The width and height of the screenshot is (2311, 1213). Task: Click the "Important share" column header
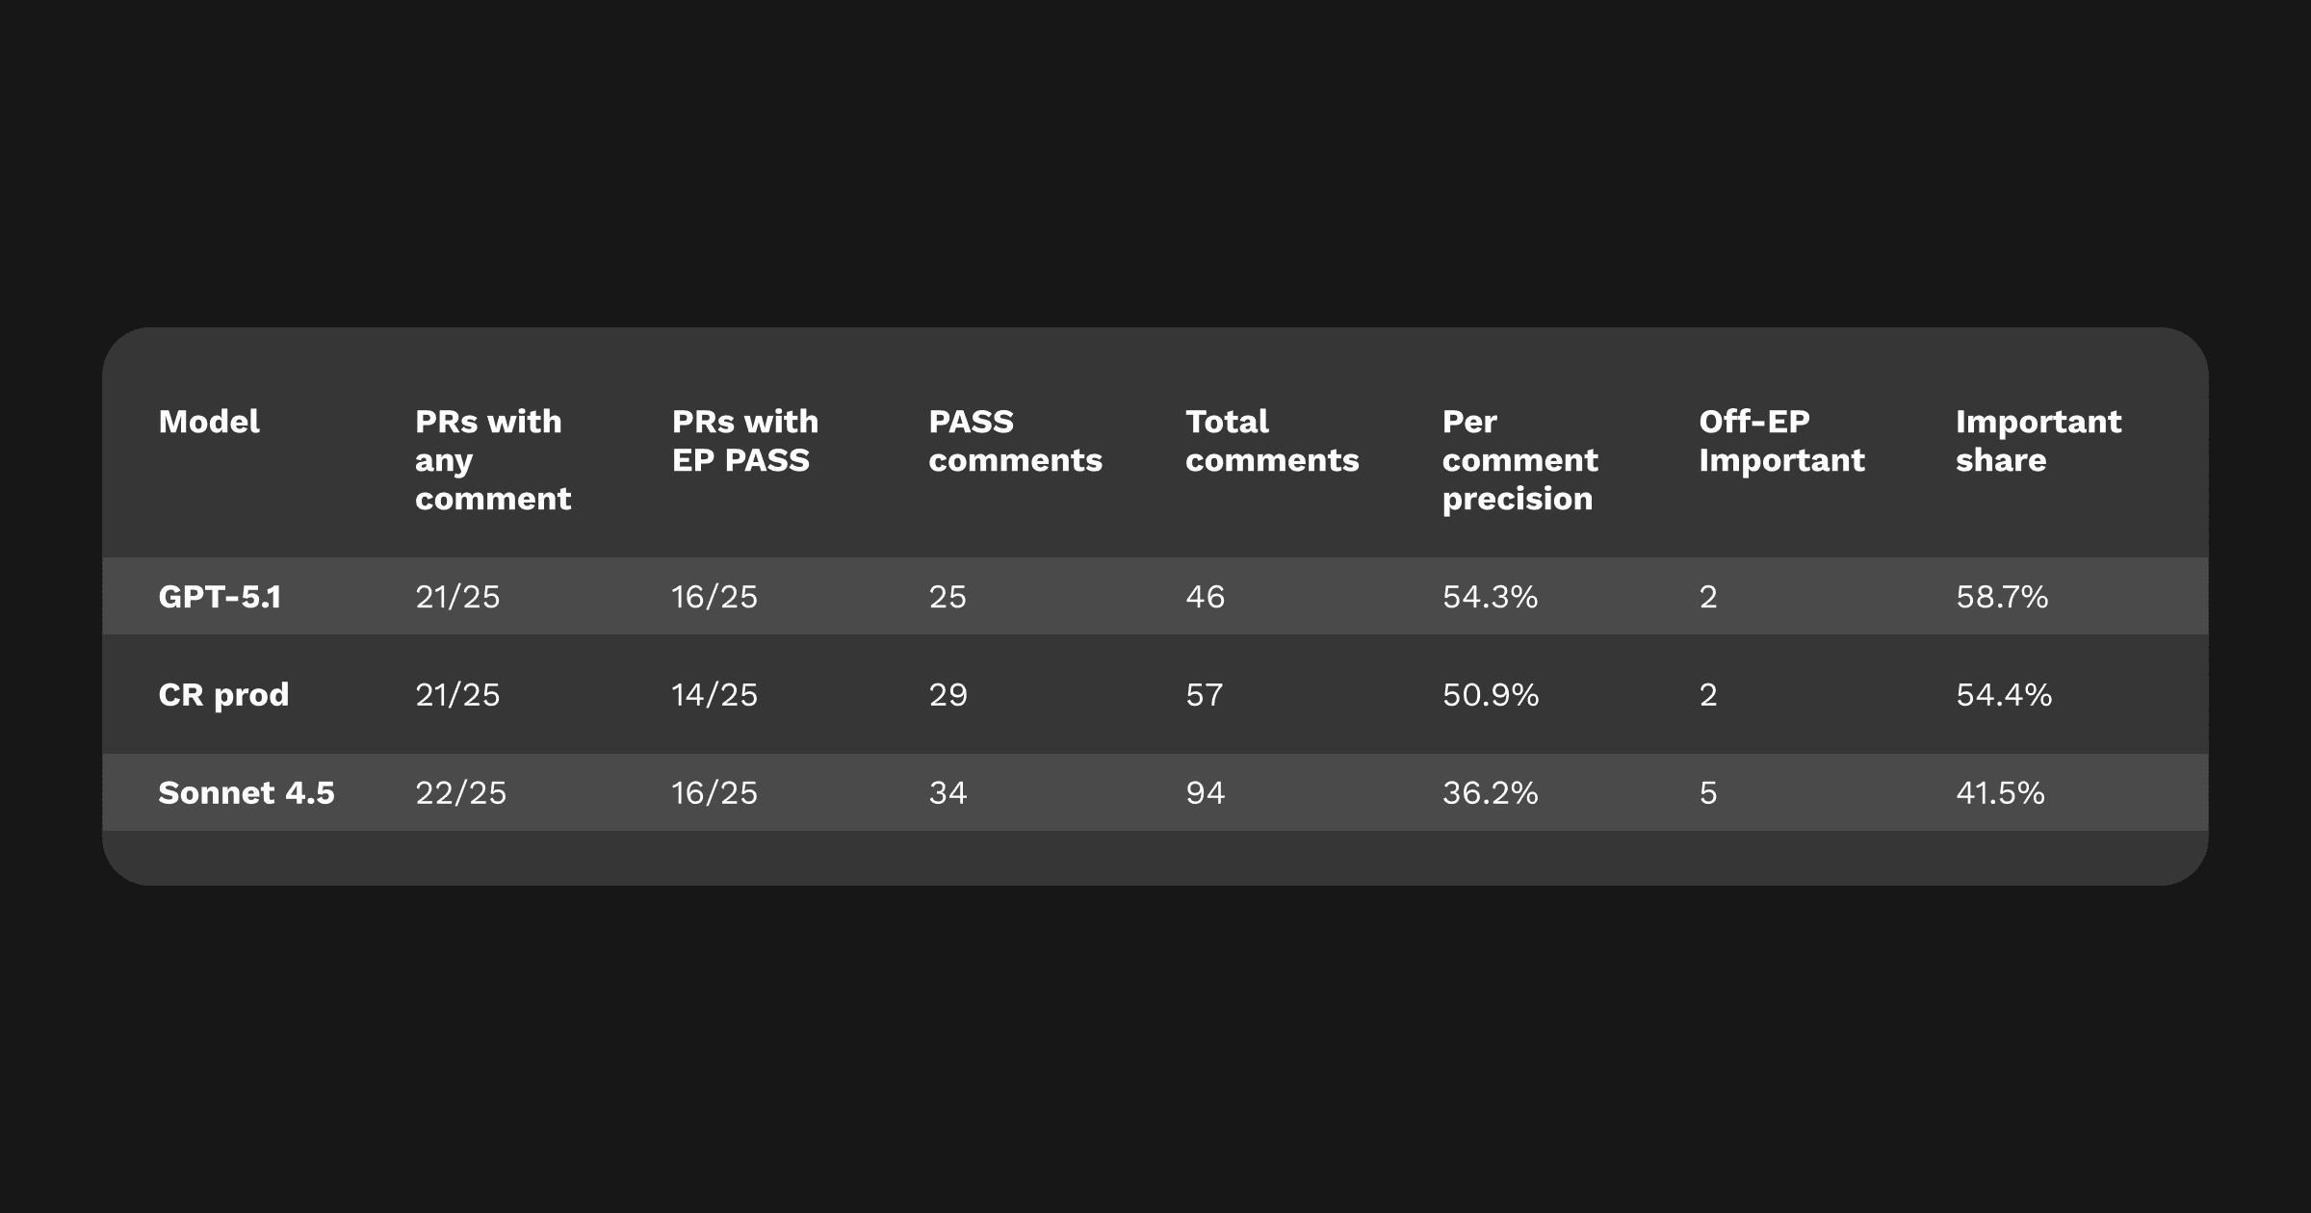click(2038, 441)
